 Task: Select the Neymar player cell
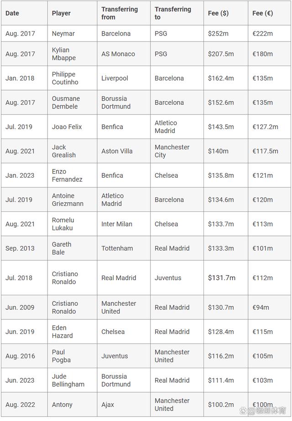click(x=63, y=34)
